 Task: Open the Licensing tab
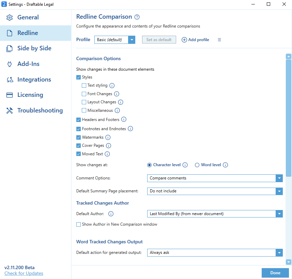tap(35, 95)
